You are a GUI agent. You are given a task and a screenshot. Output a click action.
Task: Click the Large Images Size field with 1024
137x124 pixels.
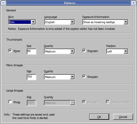pos(32,103)
